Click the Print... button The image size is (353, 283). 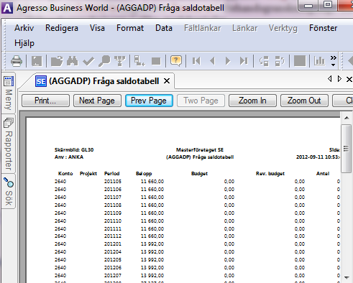[45, 101]
